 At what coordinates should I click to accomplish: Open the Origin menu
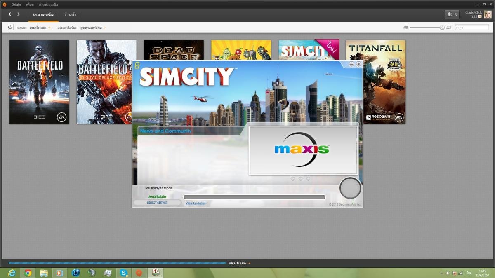pos(16,4)
